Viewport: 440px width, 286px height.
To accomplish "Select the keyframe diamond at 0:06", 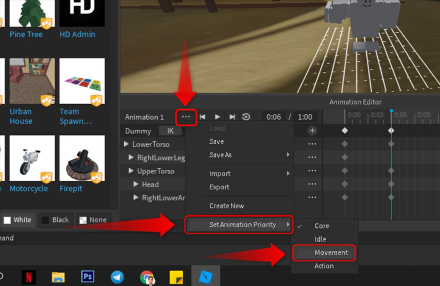I will [391, 130].
